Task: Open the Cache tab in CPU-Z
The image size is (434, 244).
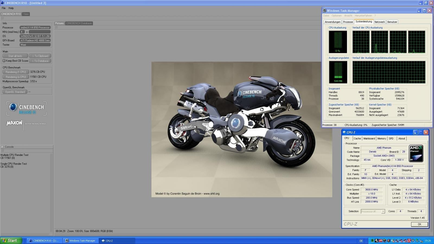Action: tap(357, 139)
